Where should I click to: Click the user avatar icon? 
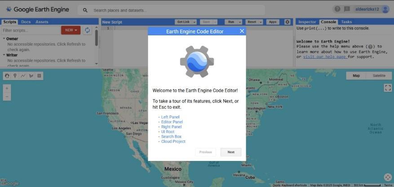tap(385, 9)
